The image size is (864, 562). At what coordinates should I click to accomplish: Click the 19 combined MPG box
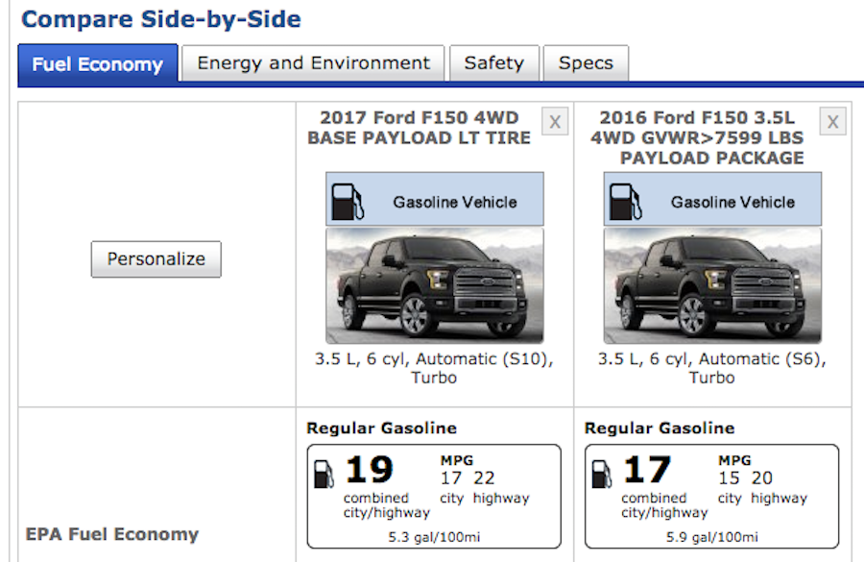click(434, 497)
